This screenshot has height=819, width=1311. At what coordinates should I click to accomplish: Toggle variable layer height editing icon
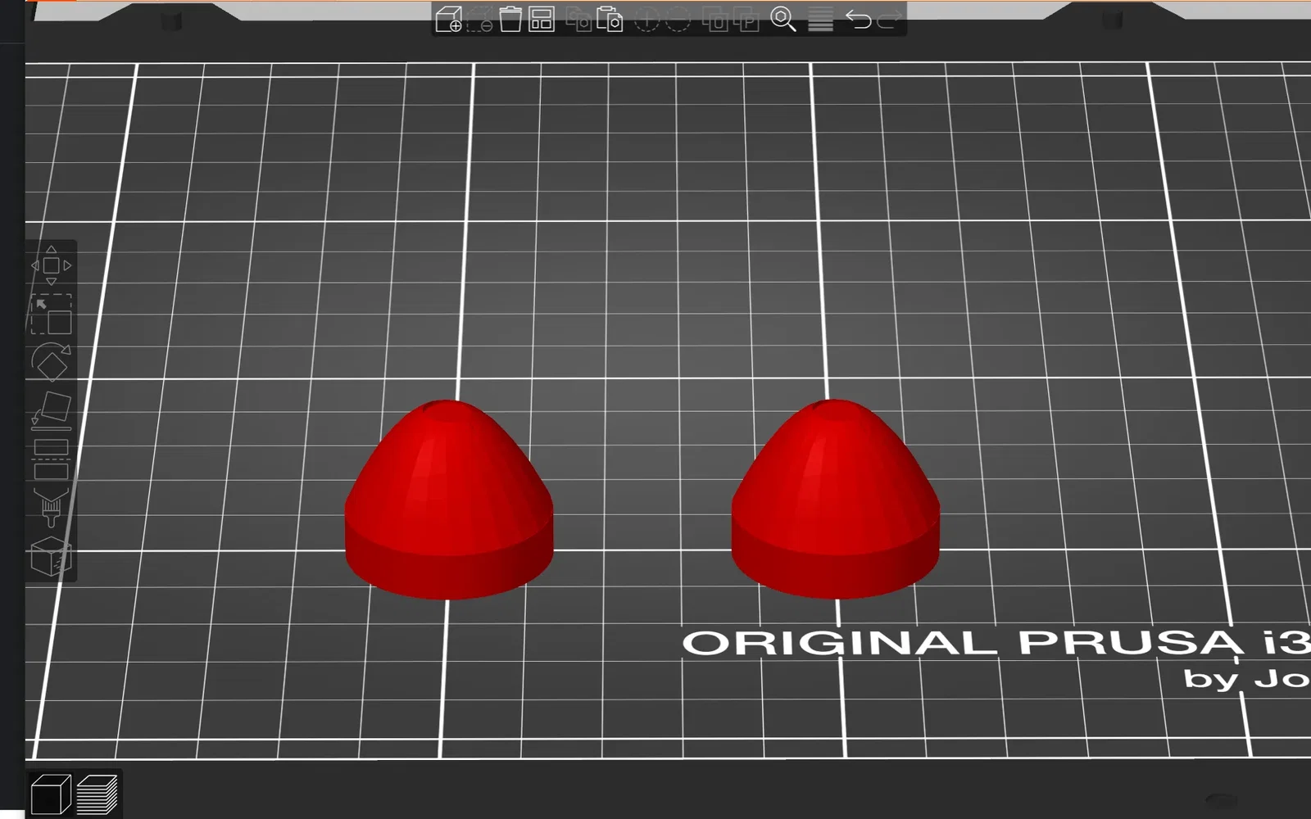(820, 19)
